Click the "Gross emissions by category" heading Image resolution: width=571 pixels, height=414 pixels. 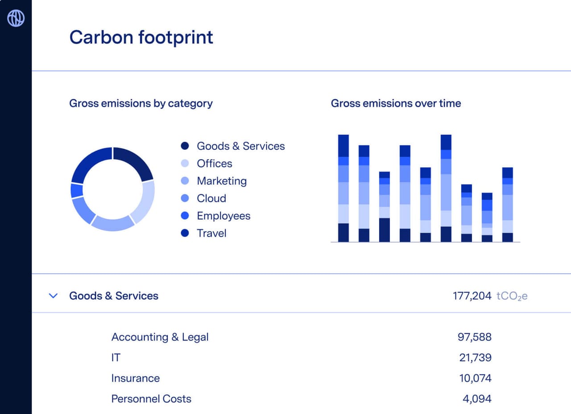[x=141, y=103]
